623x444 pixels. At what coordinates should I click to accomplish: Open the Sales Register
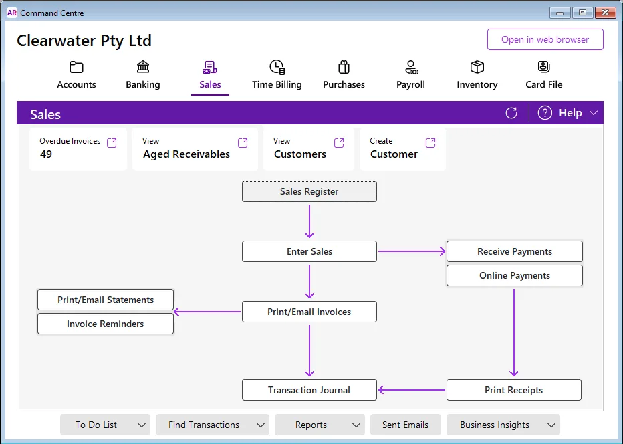[309, 191]
